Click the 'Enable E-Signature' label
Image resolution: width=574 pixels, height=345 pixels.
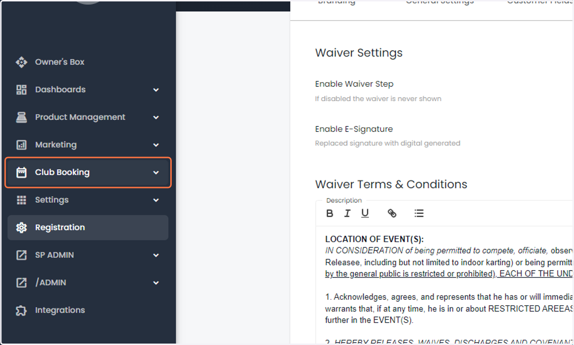(354, 129)
